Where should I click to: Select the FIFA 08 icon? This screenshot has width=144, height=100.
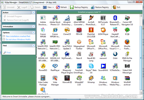pyautogui.click(x=79, y=30)
